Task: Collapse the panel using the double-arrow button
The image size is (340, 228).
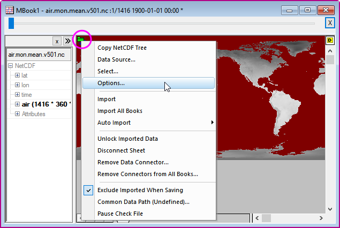Action: pyautogui.click(x=68, y=41)
